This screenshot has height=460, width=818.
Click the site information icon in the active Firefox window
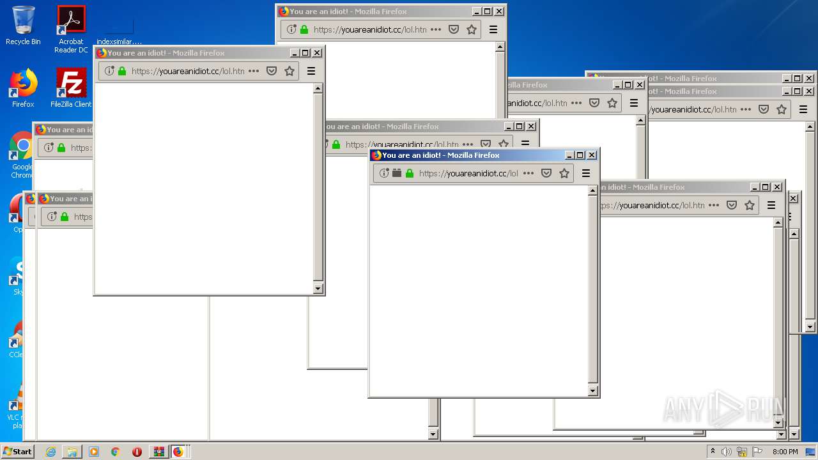(384, 173)
